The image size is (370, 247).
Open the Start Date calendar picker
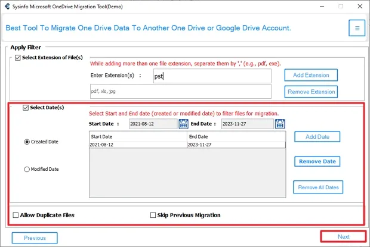click(x=185, y=124)
